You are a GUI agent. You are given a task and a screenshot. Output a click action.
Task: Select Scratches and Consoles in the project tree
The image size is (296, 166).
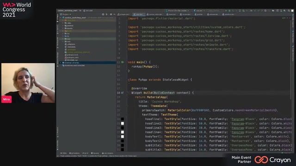point(74,65)
